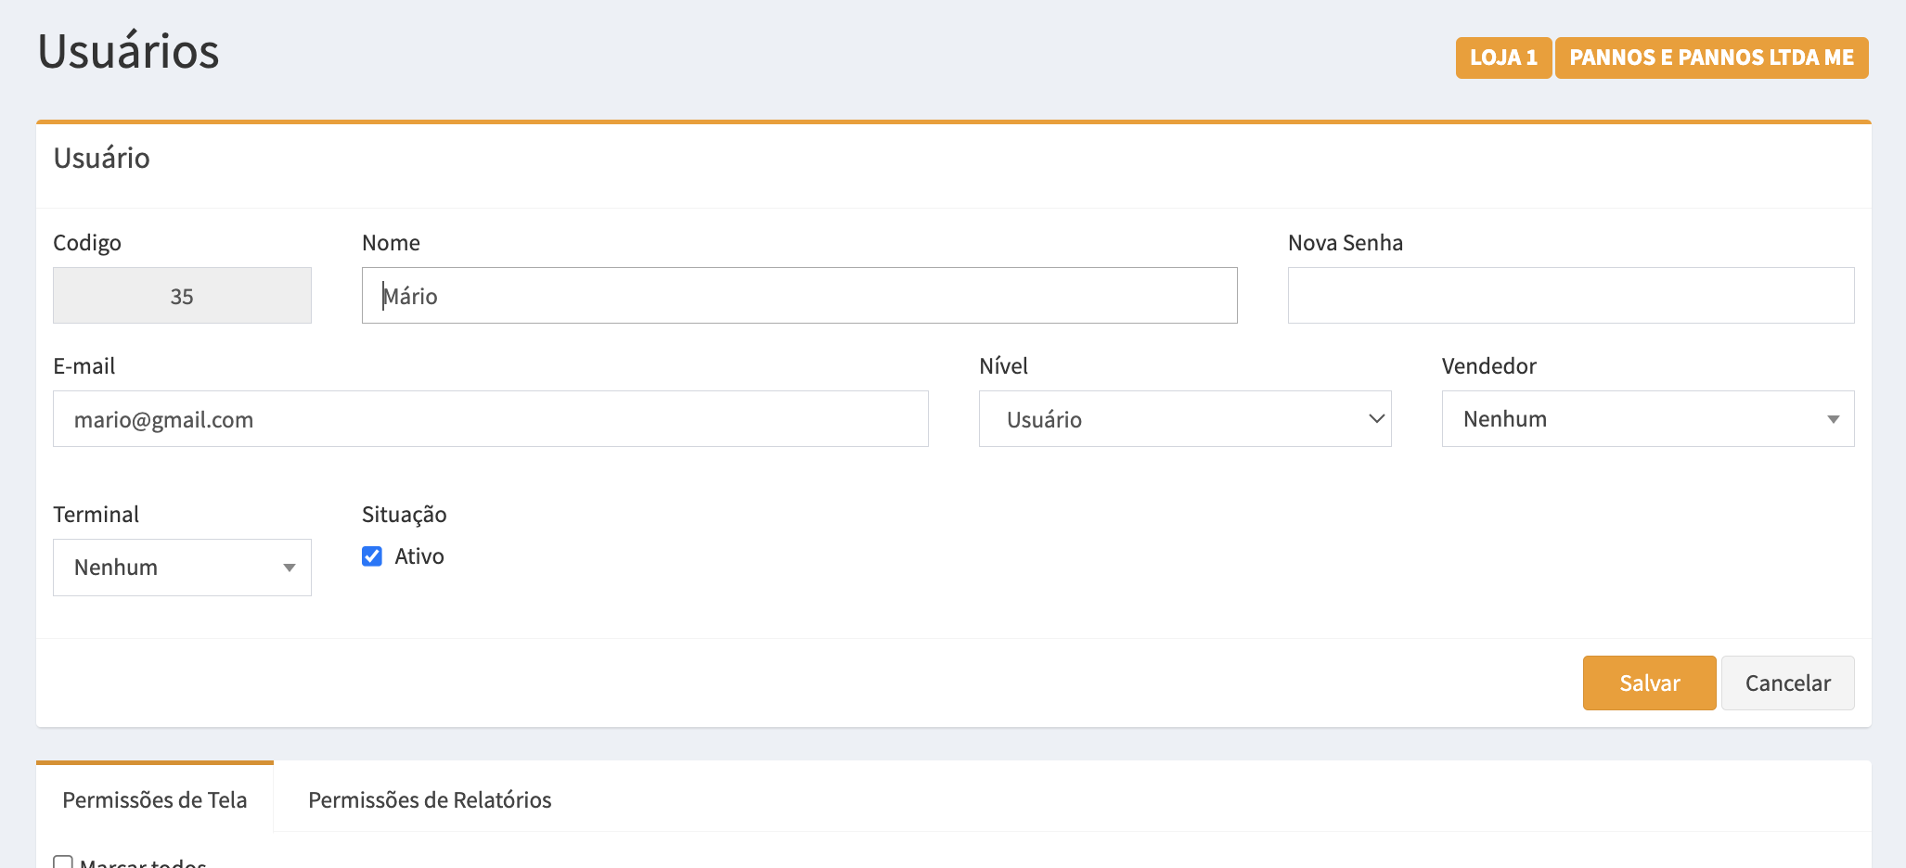Screen dimensions: 1906x868
Task: Check the Marcar todos checkbox
Action: [63, 862]
